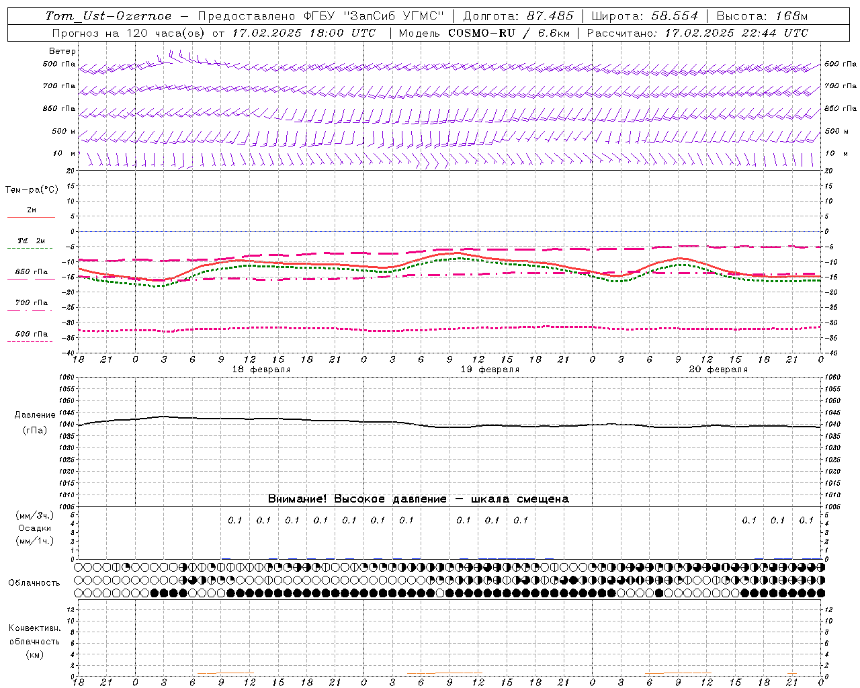The image size is (860, 688).
Task: Click the Высота: 168м header value
Action: click(763, 16)
